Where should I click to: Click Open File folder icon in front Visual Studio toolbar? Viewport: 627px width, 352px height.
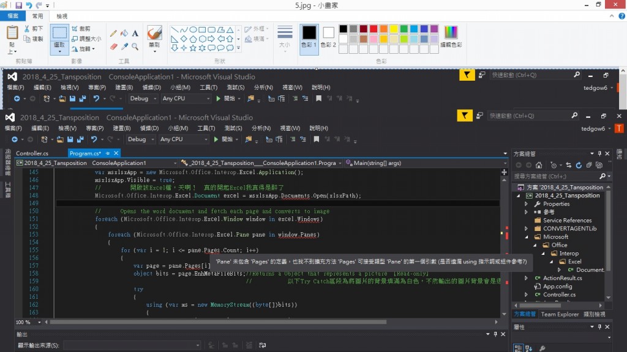(60, 139)
